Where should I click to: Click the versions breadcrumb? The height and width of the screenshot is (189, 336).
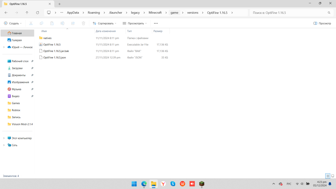click(193, 13)
